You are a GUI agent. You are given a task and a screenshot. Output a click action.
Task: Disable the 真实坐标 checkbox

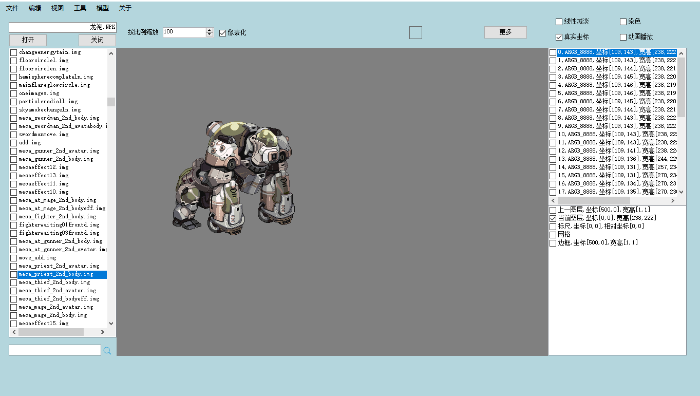pyautogui.click(x=559, y=37)
